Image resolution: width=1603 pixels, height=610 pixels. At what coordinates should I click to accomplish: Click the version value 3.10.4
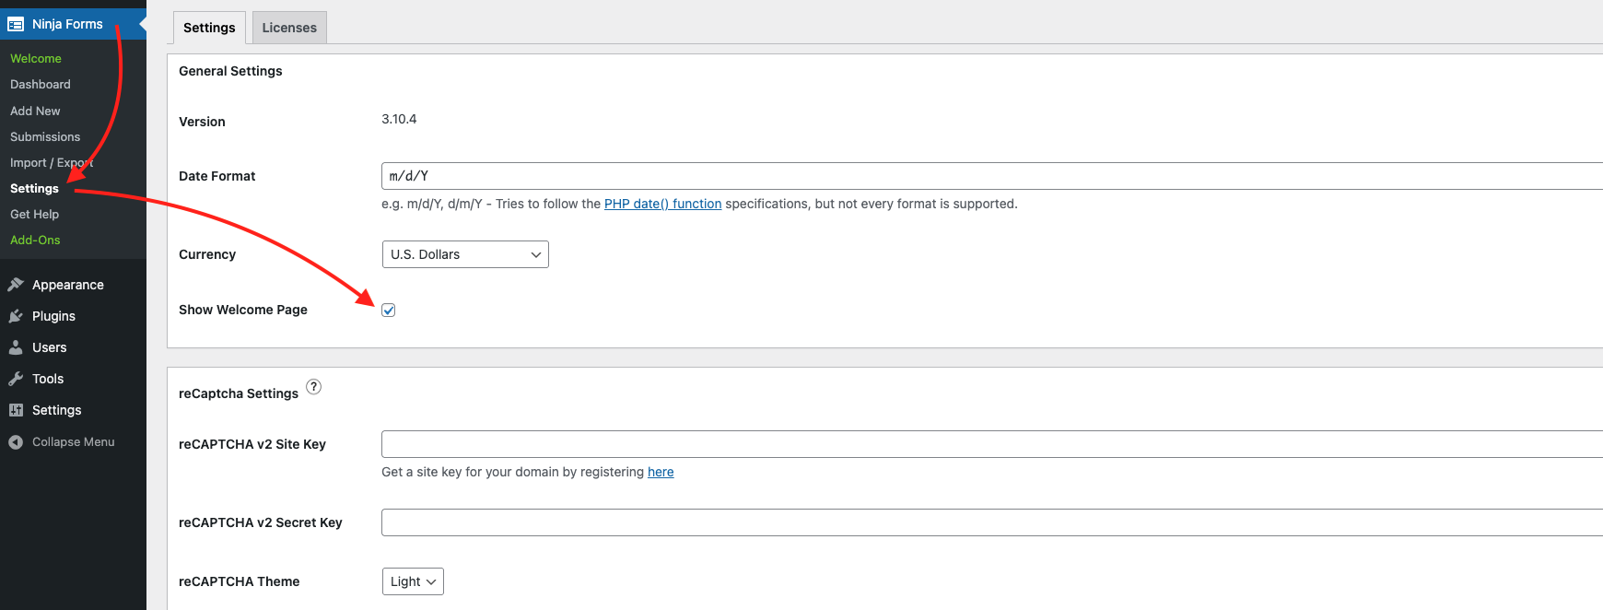[x=399, y=119]
